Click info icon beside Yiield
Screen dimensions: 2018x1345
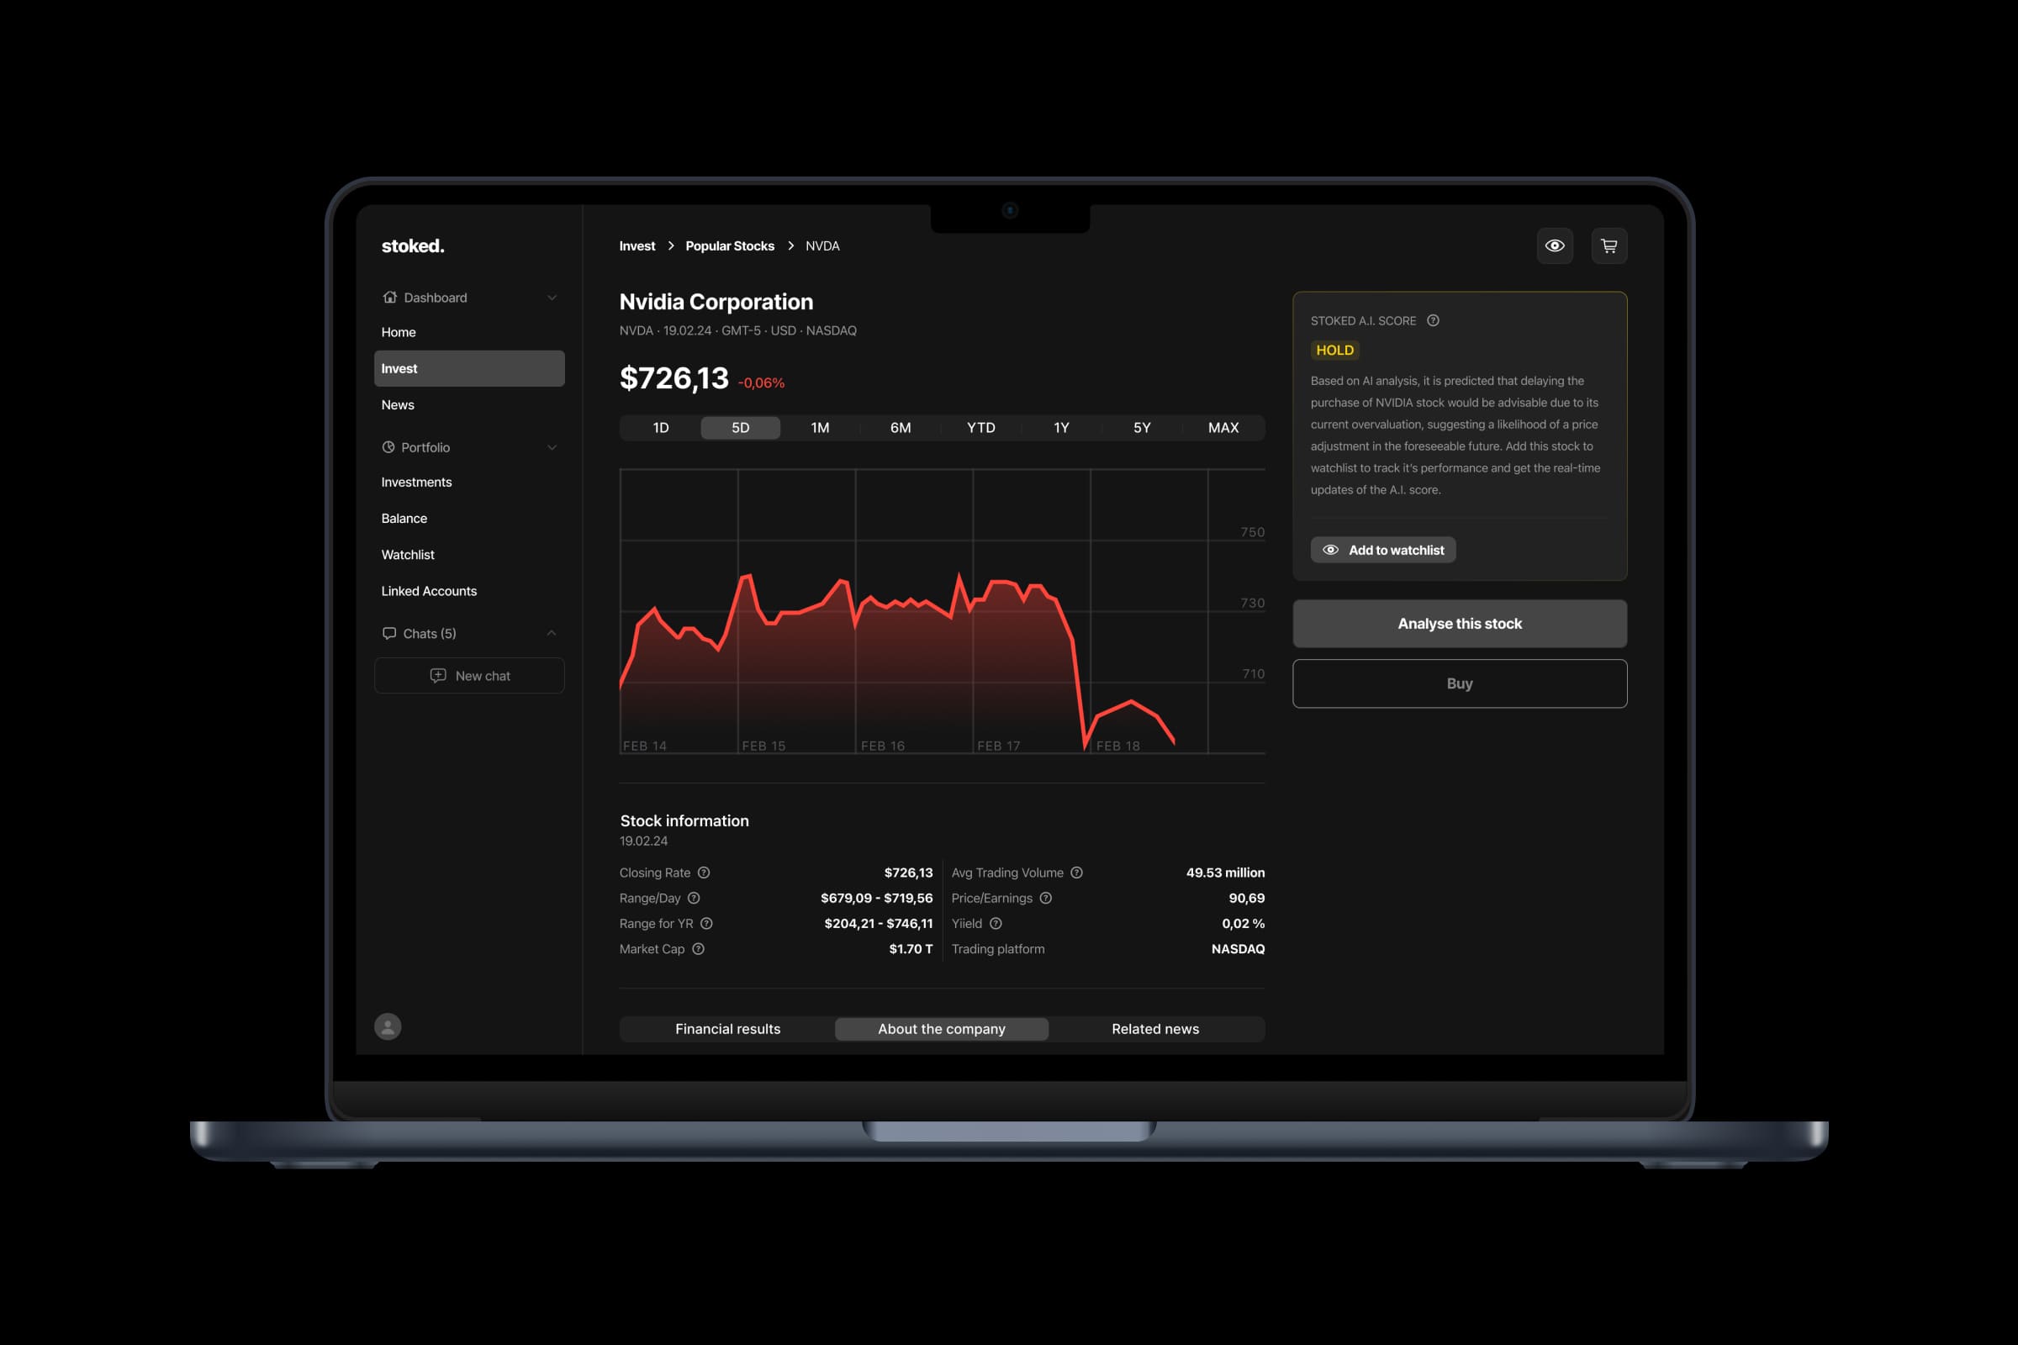[x=996, y=923]
